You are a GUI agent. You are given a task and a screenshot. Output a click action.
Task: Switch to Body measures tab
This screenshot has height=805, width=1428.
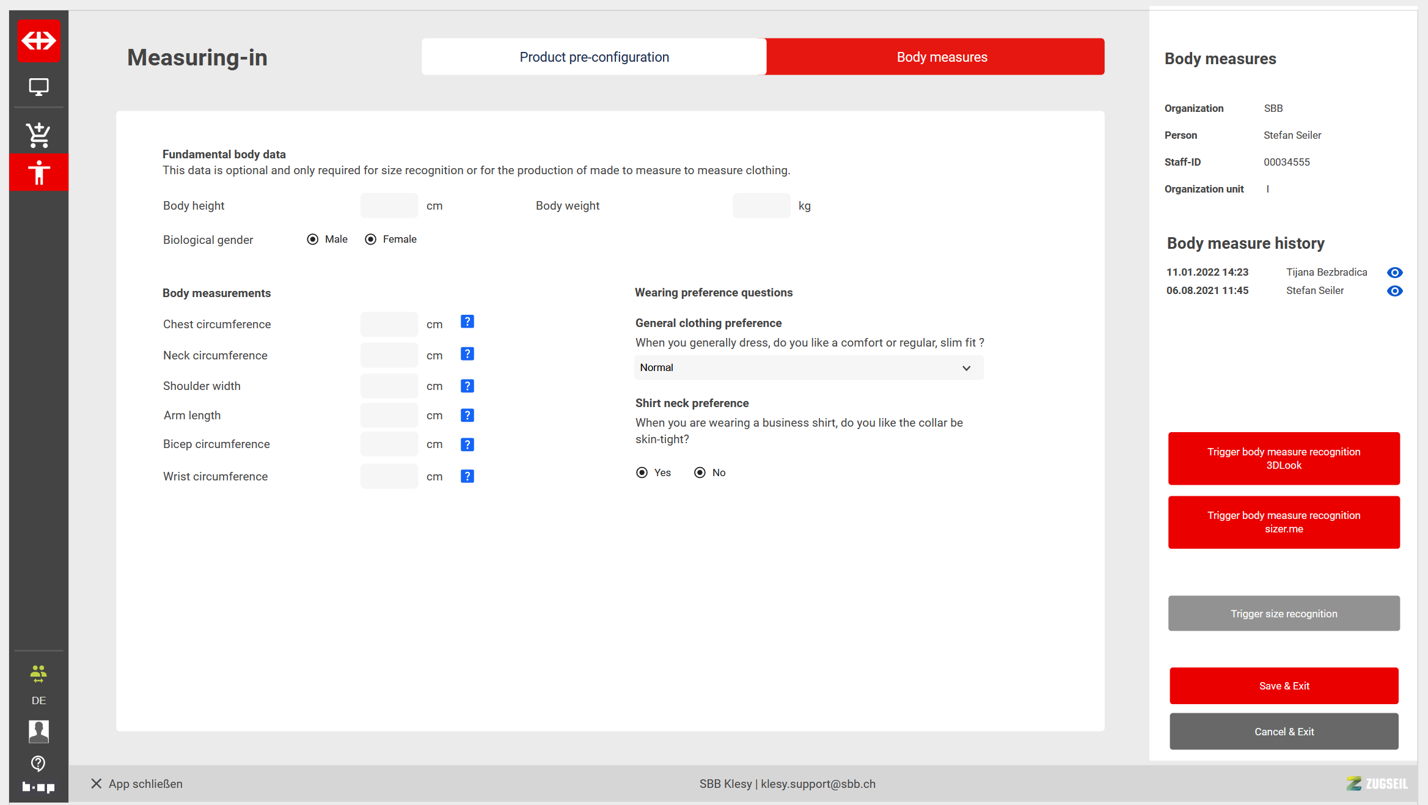tap(941, 57)
